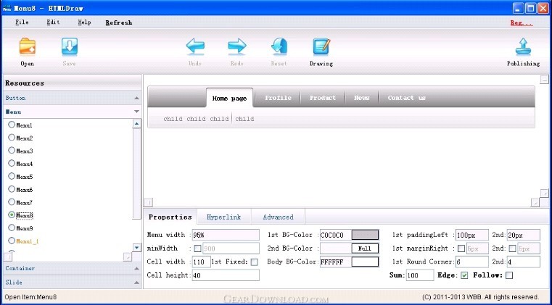Enable the 2nd marginRight checkbox
This screenshot has width=552, height=305.
[512, 248]
